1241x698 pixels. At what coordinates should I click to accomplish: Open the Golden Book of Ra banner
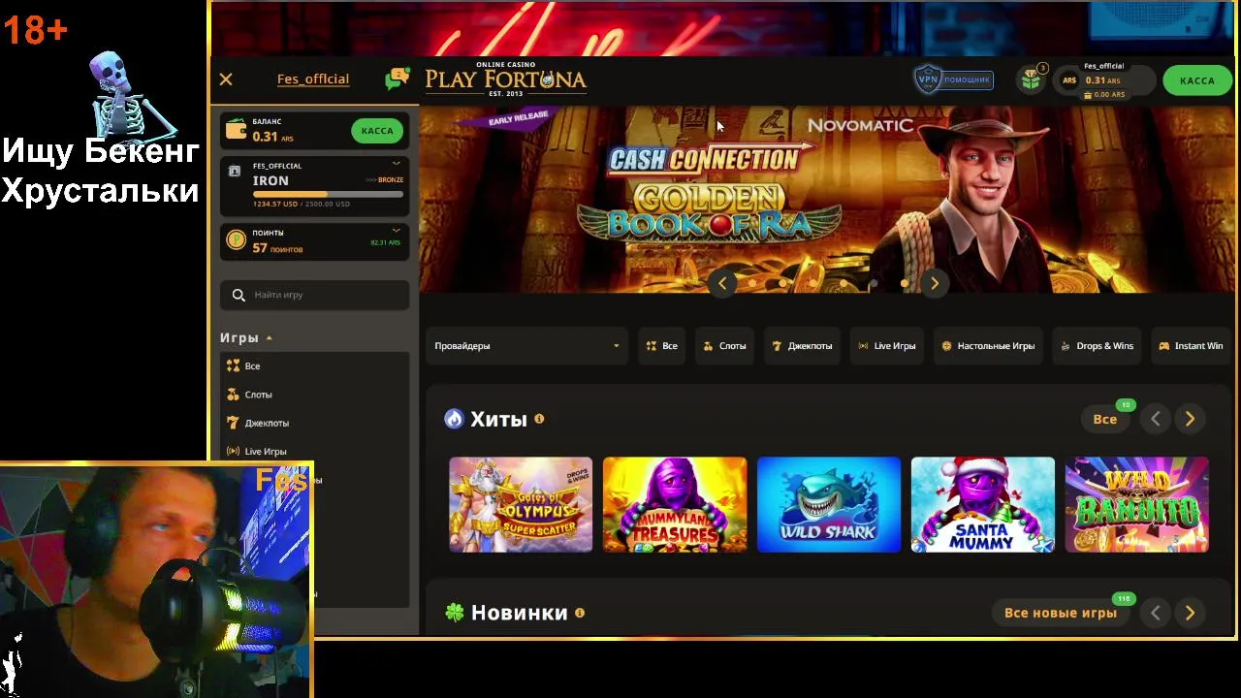pos(827,199)
